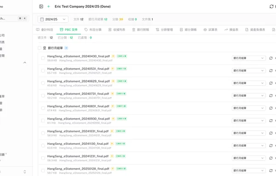Screen dimensions: 276x176
Task: Click green status badge on 20241231 statement
Action: [121, 156]
